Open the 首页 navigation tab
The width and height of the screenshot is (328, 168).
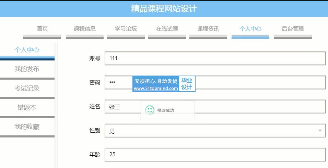[x=42, y=29]
